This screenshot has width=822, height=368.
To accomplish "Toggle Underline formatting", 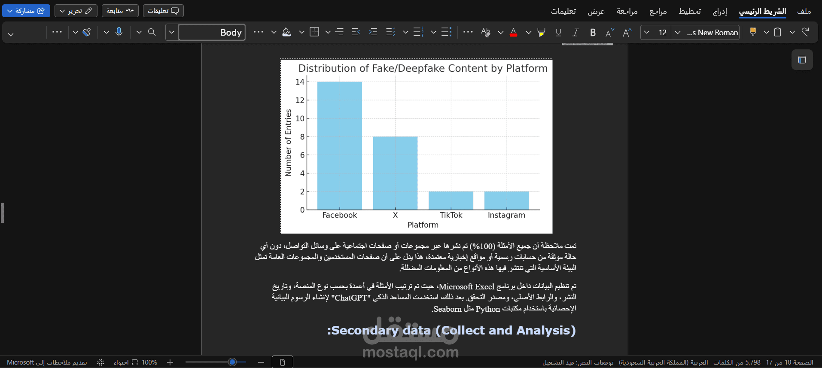I will pos(558,32).
